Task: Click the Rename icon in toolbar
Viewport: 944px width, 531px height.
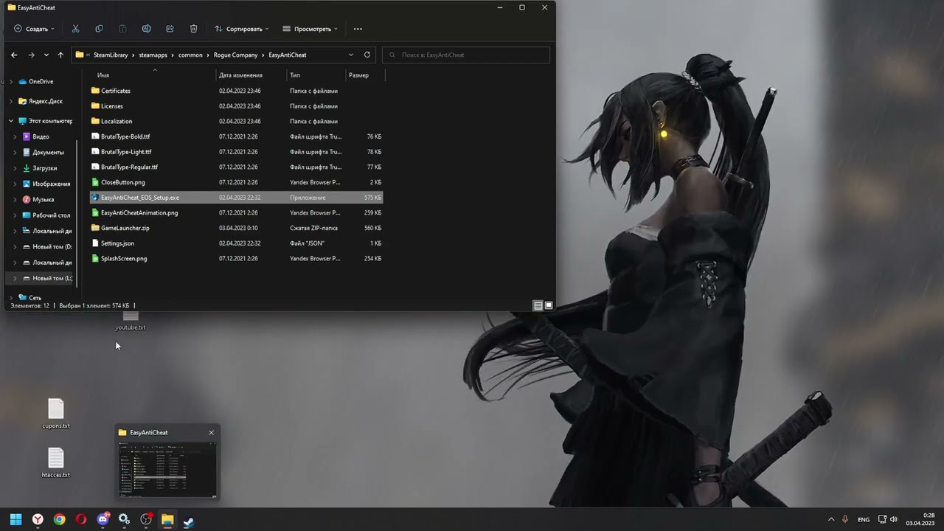Action: tap(146, 29)
